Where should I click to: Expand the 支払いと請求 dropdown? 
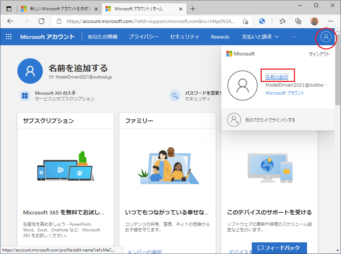(x=260, y=37)
